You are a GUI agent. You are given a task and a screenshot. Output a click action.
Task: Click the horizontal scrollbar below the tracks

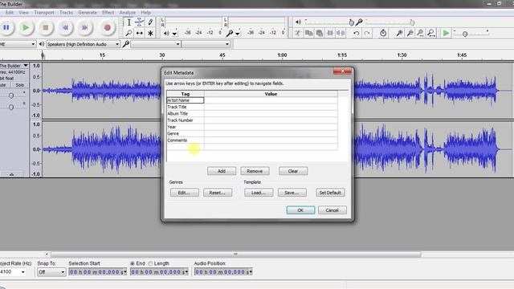pyautogui.click(x=235, y=254)
